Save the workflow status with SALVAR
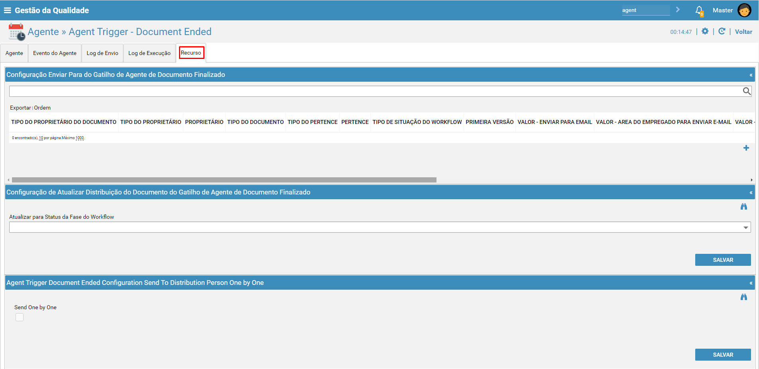This screenshot has height=369, width=759. [723, 260]
